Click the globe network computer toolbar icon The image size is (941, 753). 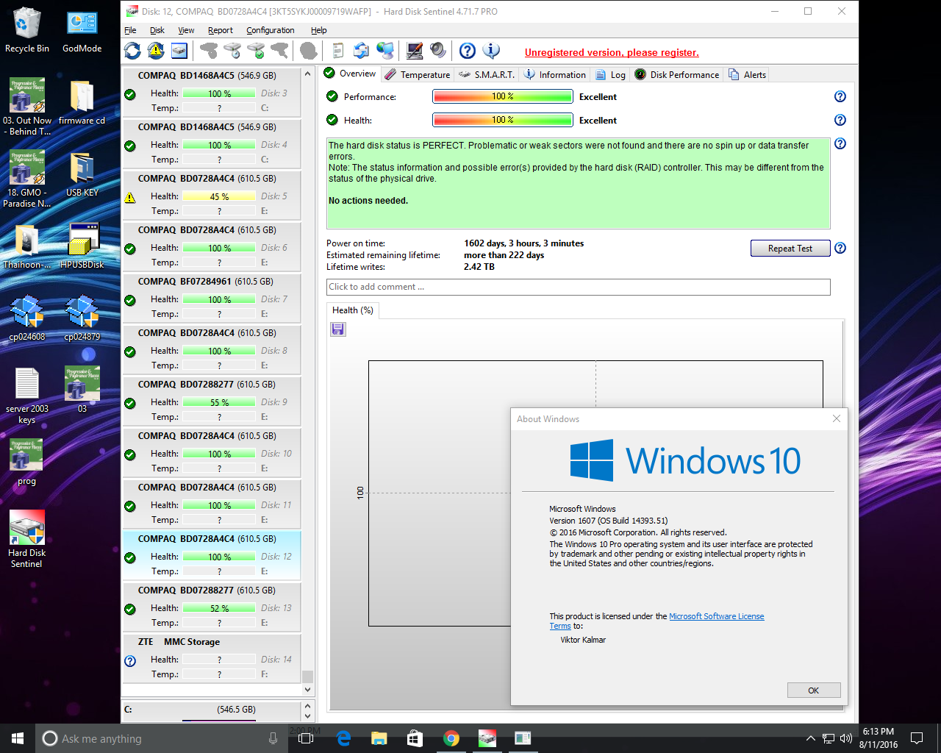click(x=385, y=51)
